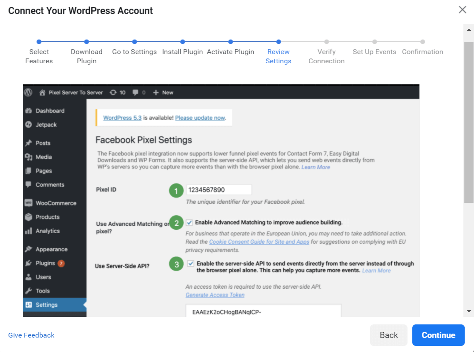
Task: Click the Media icon in sidebar
Action: [x=28, y=157]
